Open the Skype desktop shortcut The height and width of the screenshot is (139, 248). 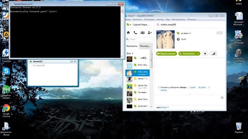[6, 73]
